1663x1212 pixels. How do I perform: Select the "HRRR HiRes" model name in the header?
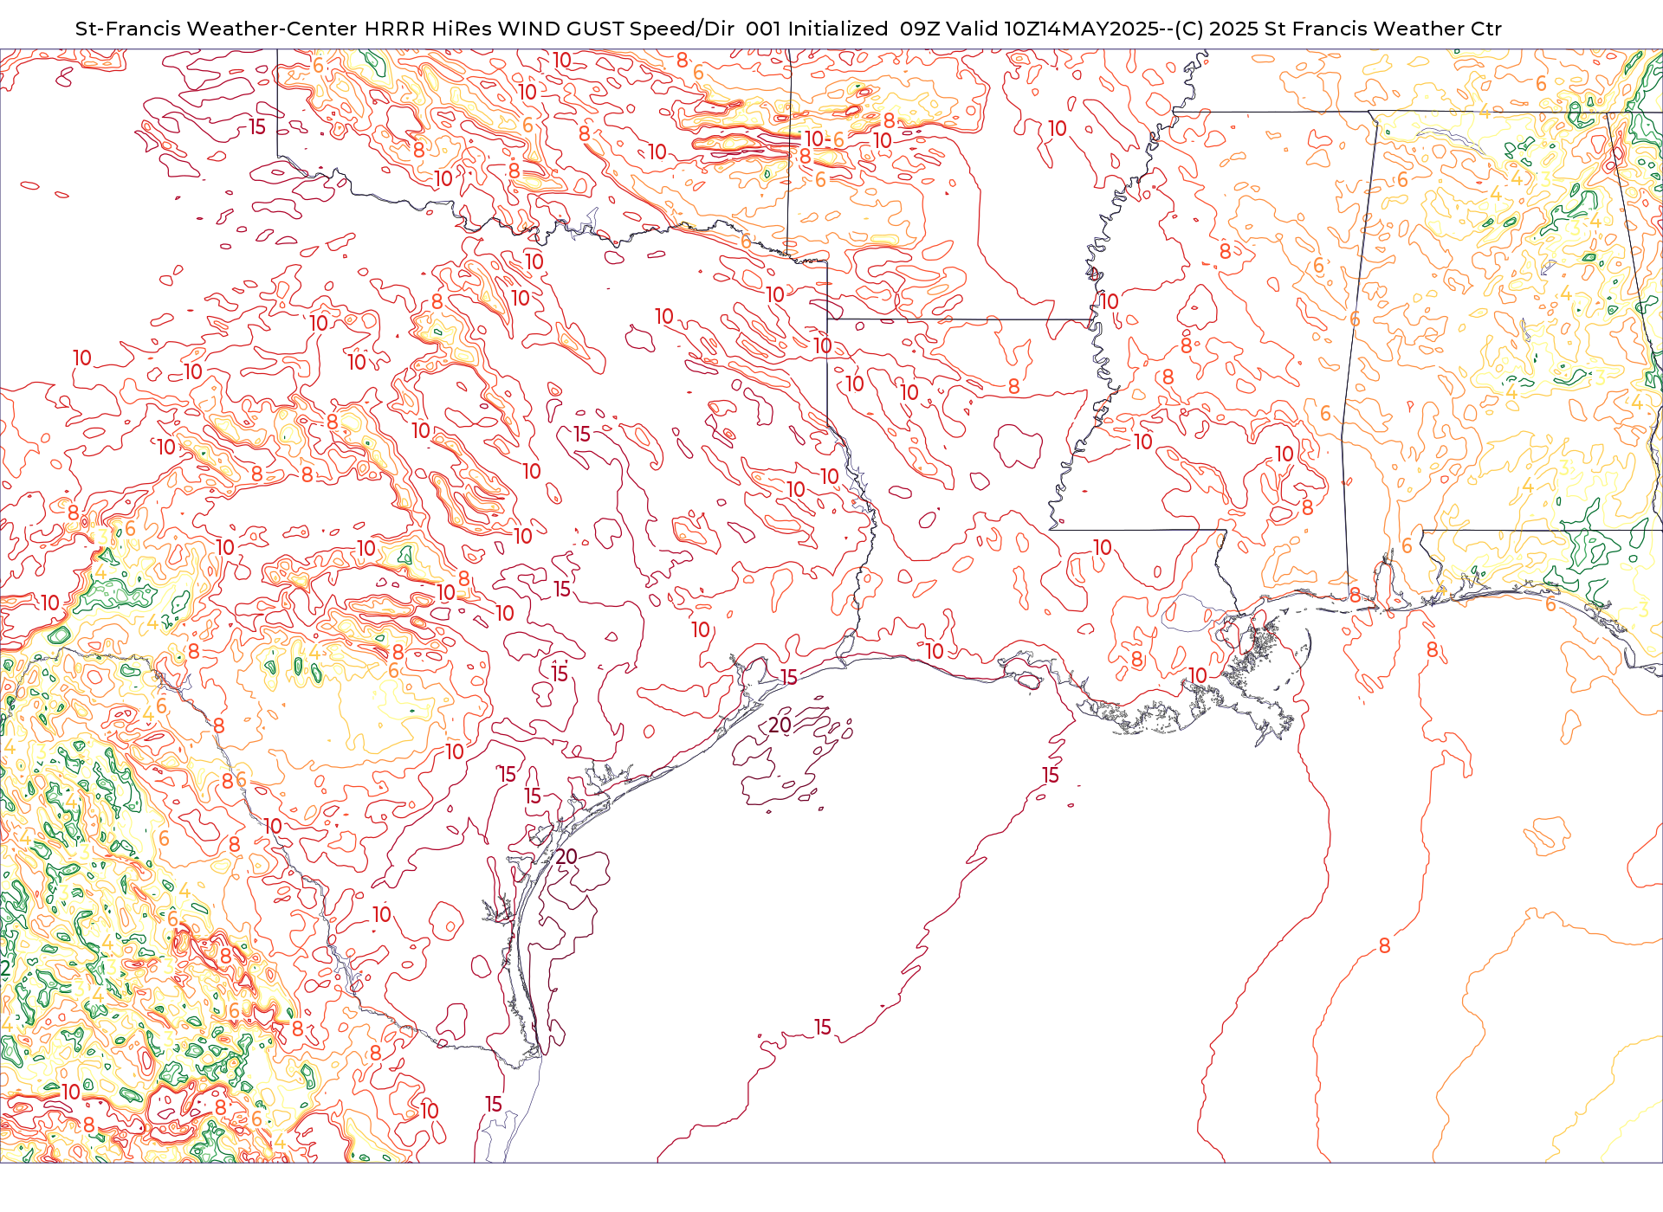[428, 29]
